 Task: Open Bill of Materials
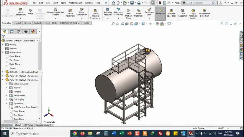(x=138, y=13)
